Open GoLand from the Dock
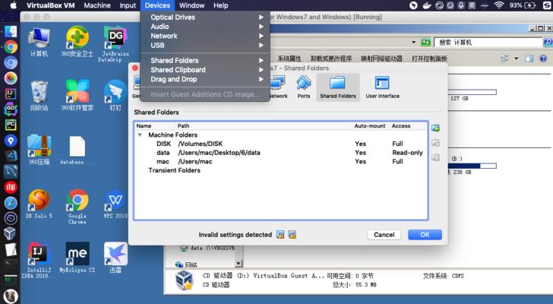The height and width of the screenshot is (304, 553). pyautogui.click(x=11, y=109)
